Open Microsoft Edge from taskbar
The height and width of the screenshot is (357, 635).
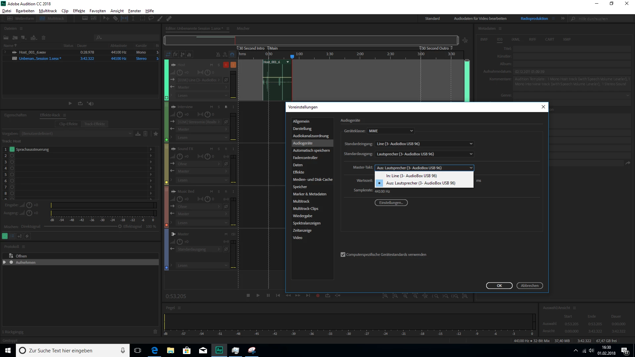coord(154,350)
